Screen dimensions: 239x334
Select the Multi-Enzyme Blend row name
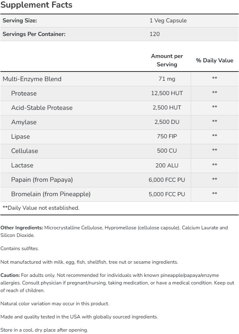click(x=32, y=79)
